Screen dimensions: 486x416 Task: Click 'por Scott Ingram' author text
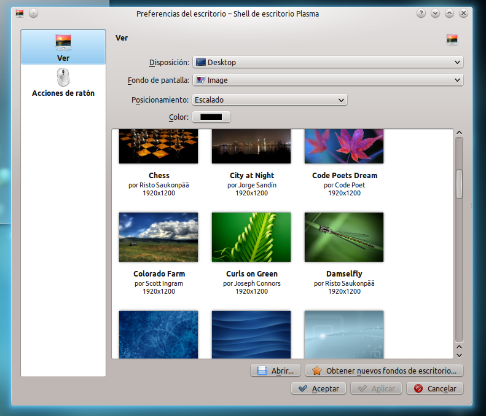[x=159, y=283]
